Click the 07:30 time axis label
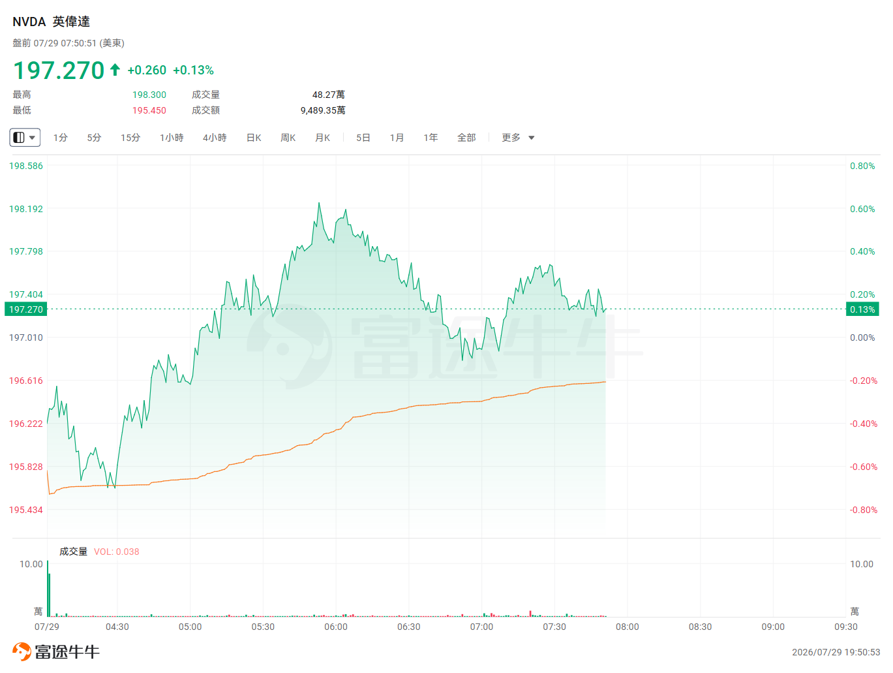 pos(554,627)
